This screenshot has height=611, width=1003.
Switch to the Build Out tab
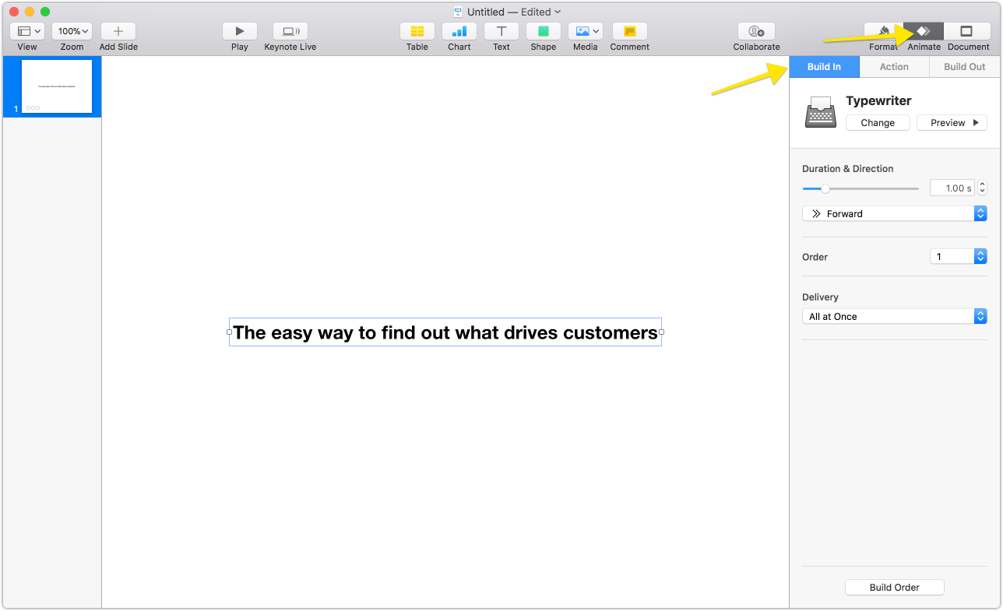click(965, 67)
